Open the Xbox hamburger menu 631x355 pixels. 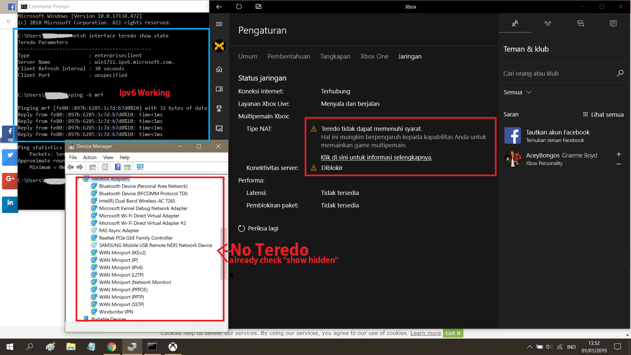point(219,24)
